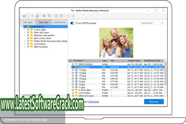This screenshot has width=186, height=124.
Task: Click the family photo preview image
Action: point(116,43)
